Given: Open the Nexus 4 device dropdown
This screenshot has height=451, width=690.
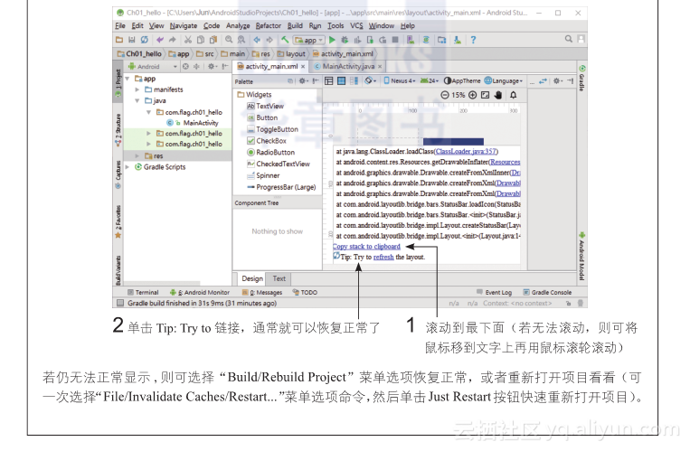Looking at the screenshot, I should click(400, 81).
